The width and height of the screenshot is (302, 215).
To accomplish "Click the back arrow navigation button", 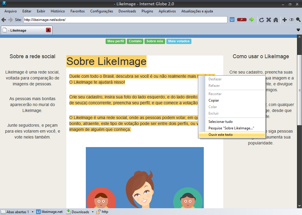I will [x=4, y=20].
